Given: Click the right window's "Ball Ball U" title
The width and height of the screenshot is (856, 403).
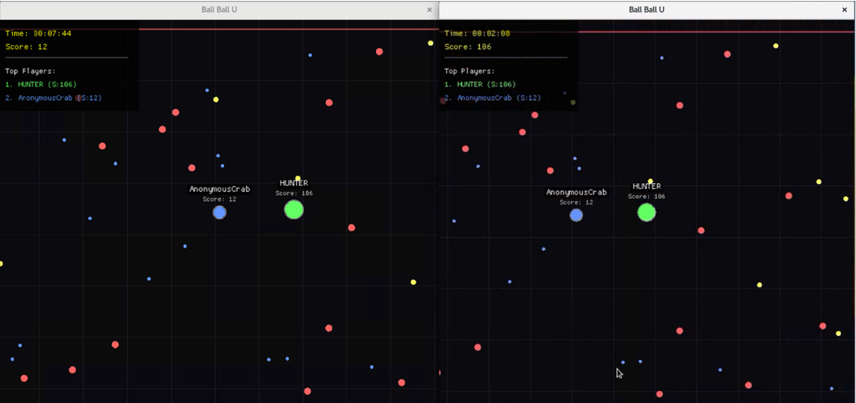Looking at the screenshot, I should coord(646,9).
